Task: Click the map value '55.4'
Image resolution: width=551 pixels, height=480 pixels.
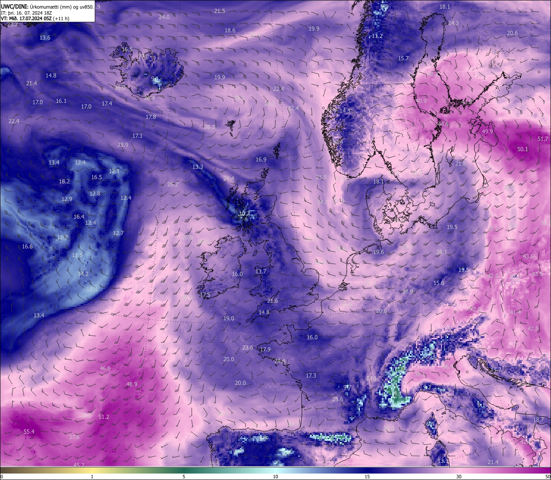Action: coord(29,431)
